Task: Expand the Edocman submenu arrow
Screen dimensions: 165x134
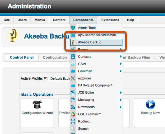Action: pos(121,71)
